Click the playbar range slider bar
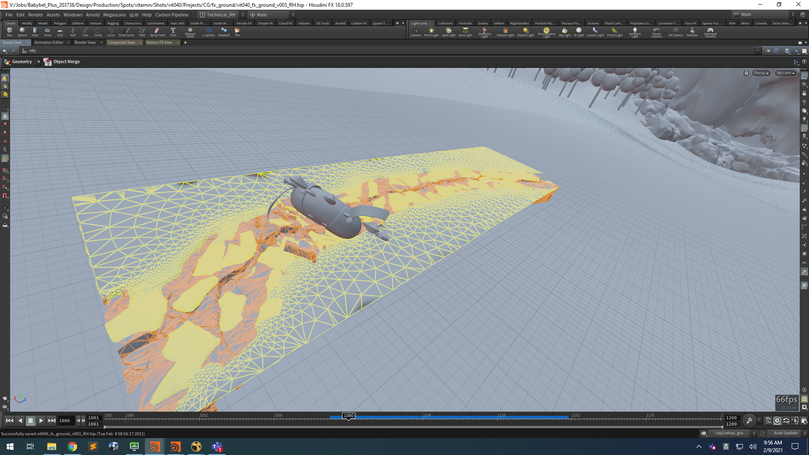This screenshot has width=809, height=455. coord(413,427)
